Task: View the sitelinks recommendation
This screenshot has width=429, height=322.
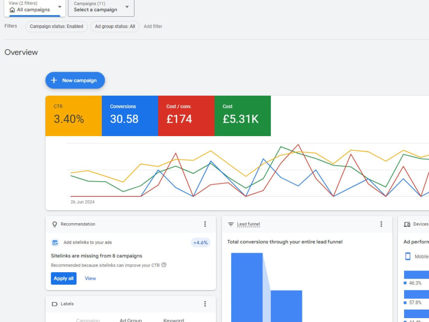Action: [x=90, y=279]
